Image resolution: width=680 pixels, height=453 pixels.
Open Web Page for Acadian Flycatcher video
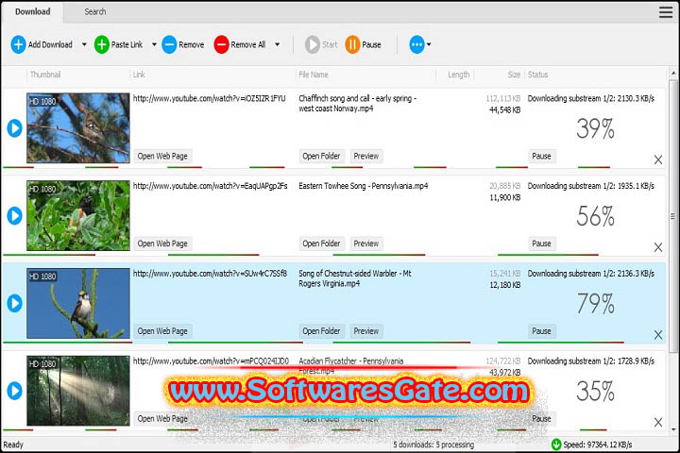[162, 419]
